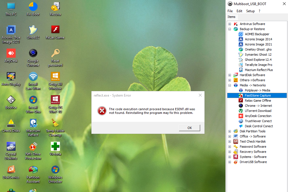This screenshot has width=288, height=192.
Task: Launch Check Disks desktop tool
Action: (11, 126)
